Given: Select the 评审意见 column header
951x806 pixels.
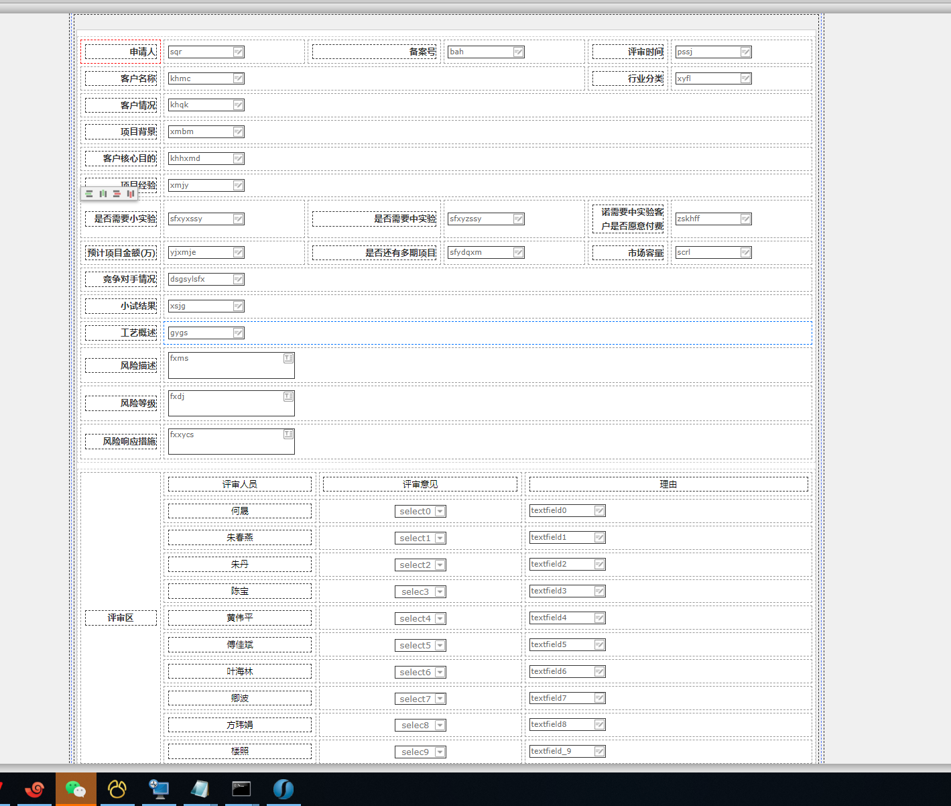Looking at the screenshot, I should [x=420, y=484].
